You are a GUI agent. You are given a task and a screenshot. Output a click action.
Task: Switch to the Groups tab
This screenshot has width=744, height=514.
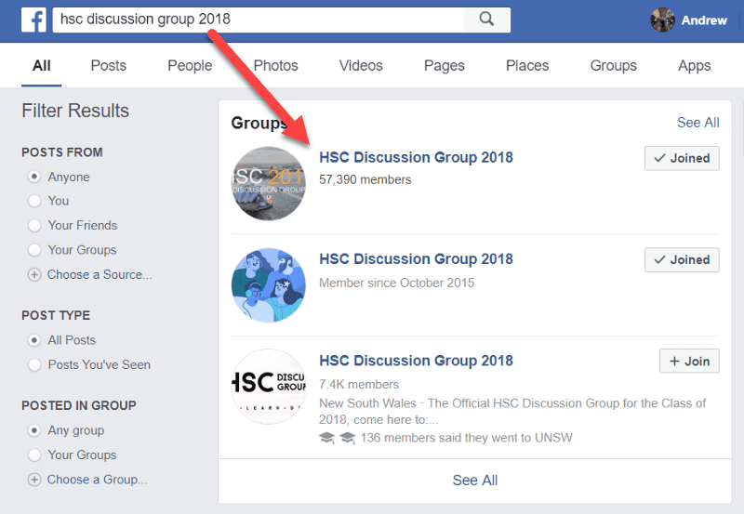coord(613,66)
